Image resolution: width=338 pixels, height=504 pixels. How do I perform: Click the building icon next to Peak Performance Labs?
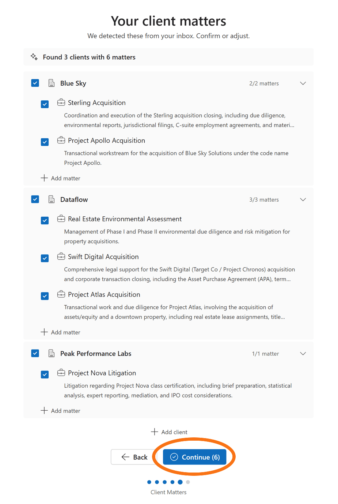pyautogui.click(x=52, y=353)
